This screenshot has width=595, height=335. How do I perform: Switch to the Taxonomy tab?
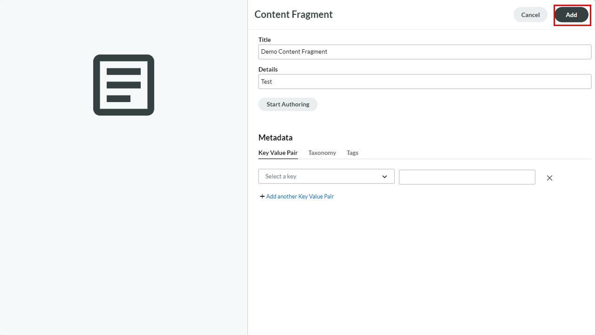pyautogui.click(x=322, y=153)
